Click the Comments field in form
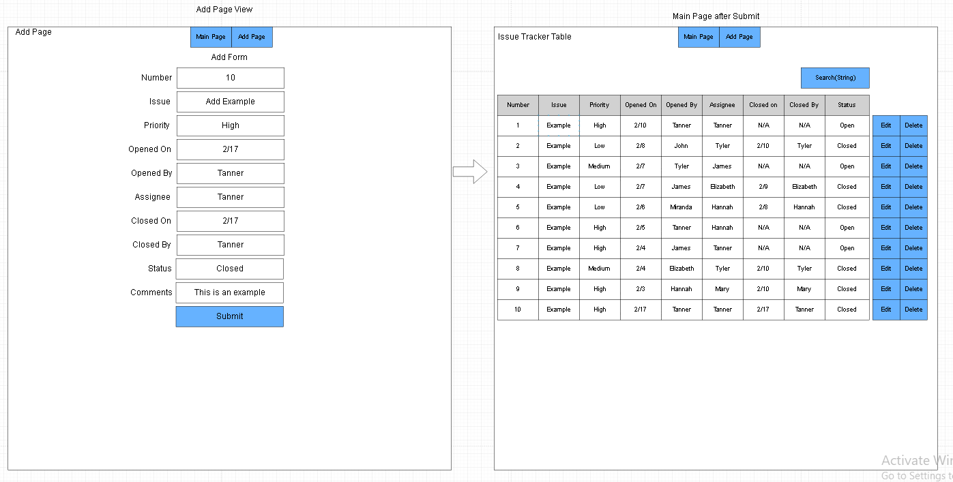The height and width of the screenshot is (482, 953). coord(230,292)
